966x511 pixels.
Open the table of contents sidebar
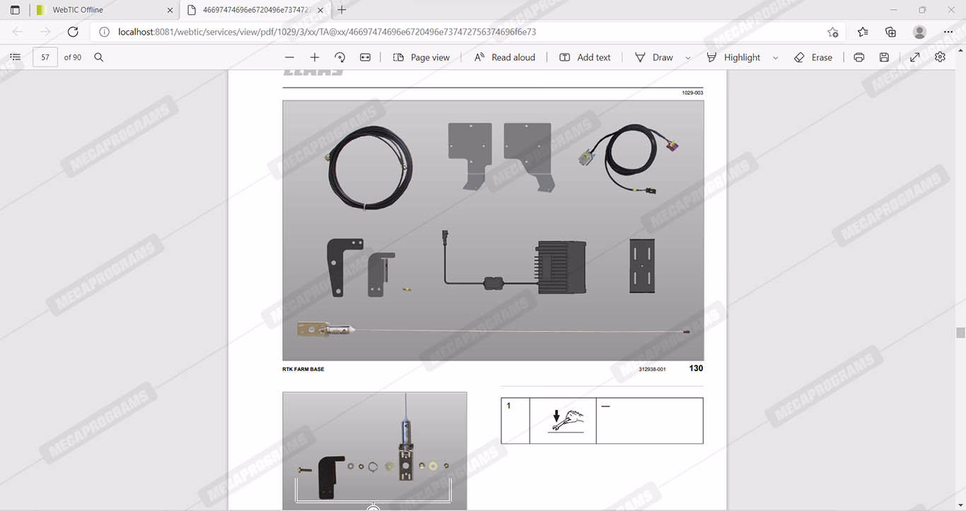click(x=16, y=57)
